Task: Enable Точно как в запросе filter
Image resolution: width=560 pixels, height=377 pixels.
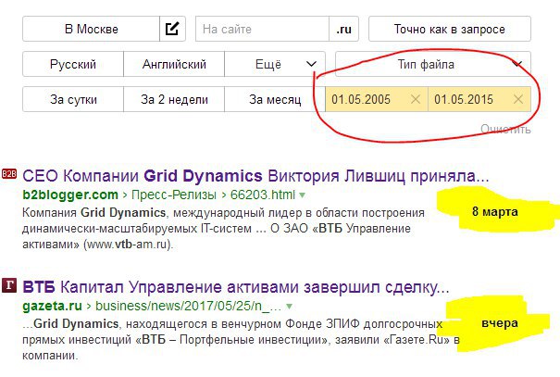Action: pyautogui.click(x=450, y=29)
